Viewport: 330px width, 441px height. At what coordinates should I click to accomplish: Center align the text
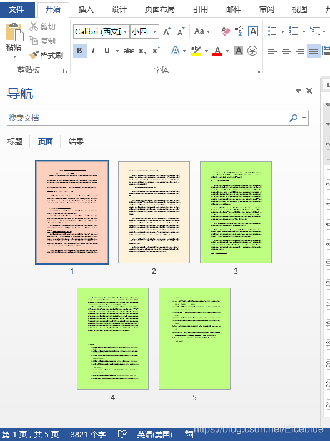click(286, 51)
